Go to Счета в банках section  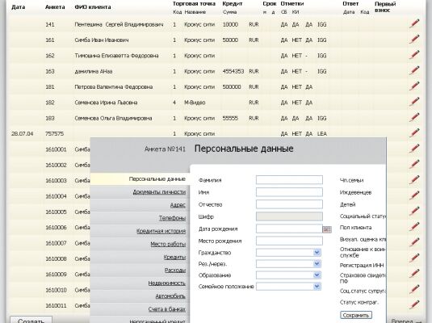(167, 309)
